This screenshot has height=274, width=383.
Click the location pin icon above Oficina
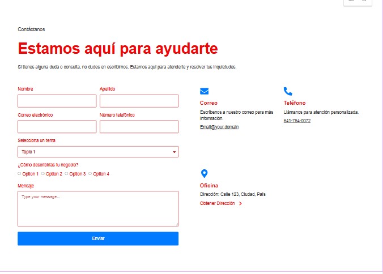click(205, 174)
